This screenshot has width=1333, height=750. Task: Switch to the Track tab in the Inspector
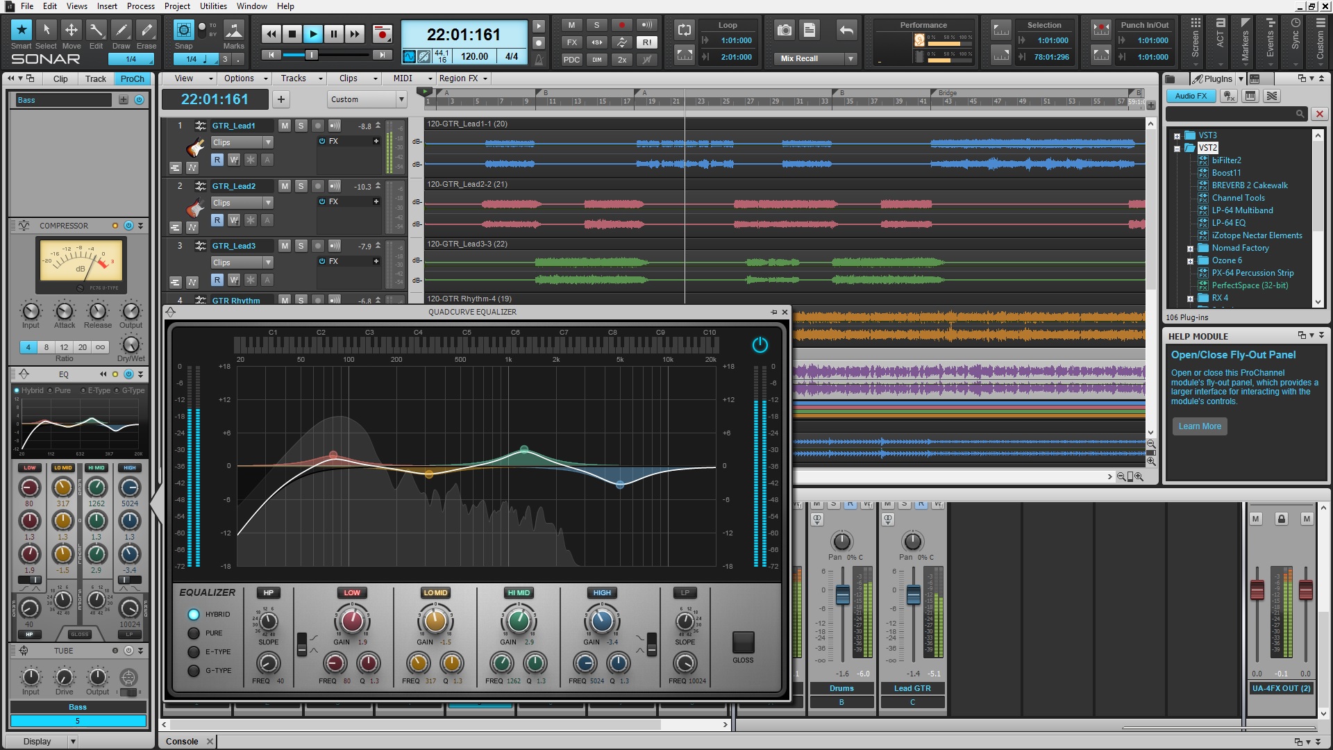[x=95, y=78]
